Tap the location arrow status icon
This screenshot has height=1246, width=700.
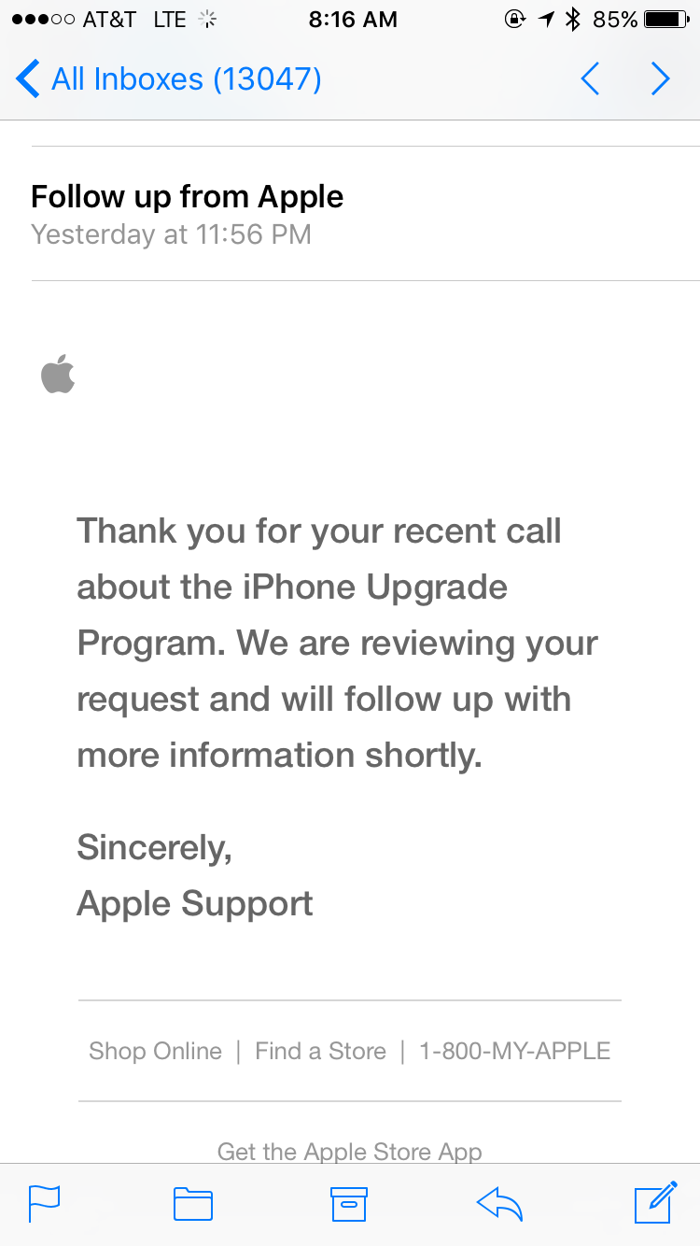(x=546, y=19)
